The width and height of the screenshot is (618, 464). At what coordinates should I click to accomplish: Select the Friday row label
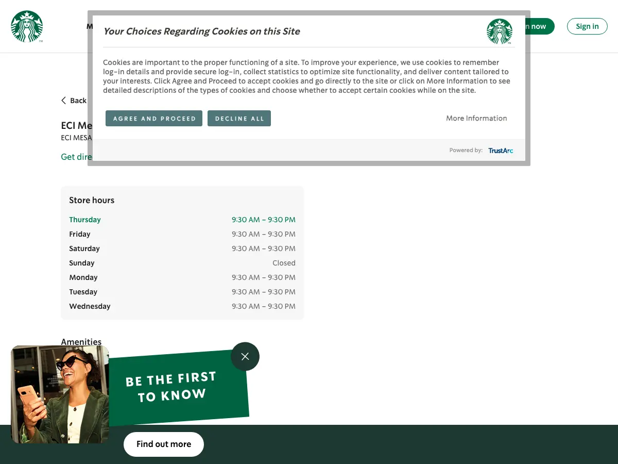pos(80,234)
